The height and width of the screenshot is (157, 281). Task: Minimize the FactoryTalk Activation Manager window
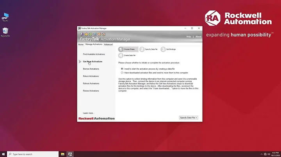click(x=185, y=28)
